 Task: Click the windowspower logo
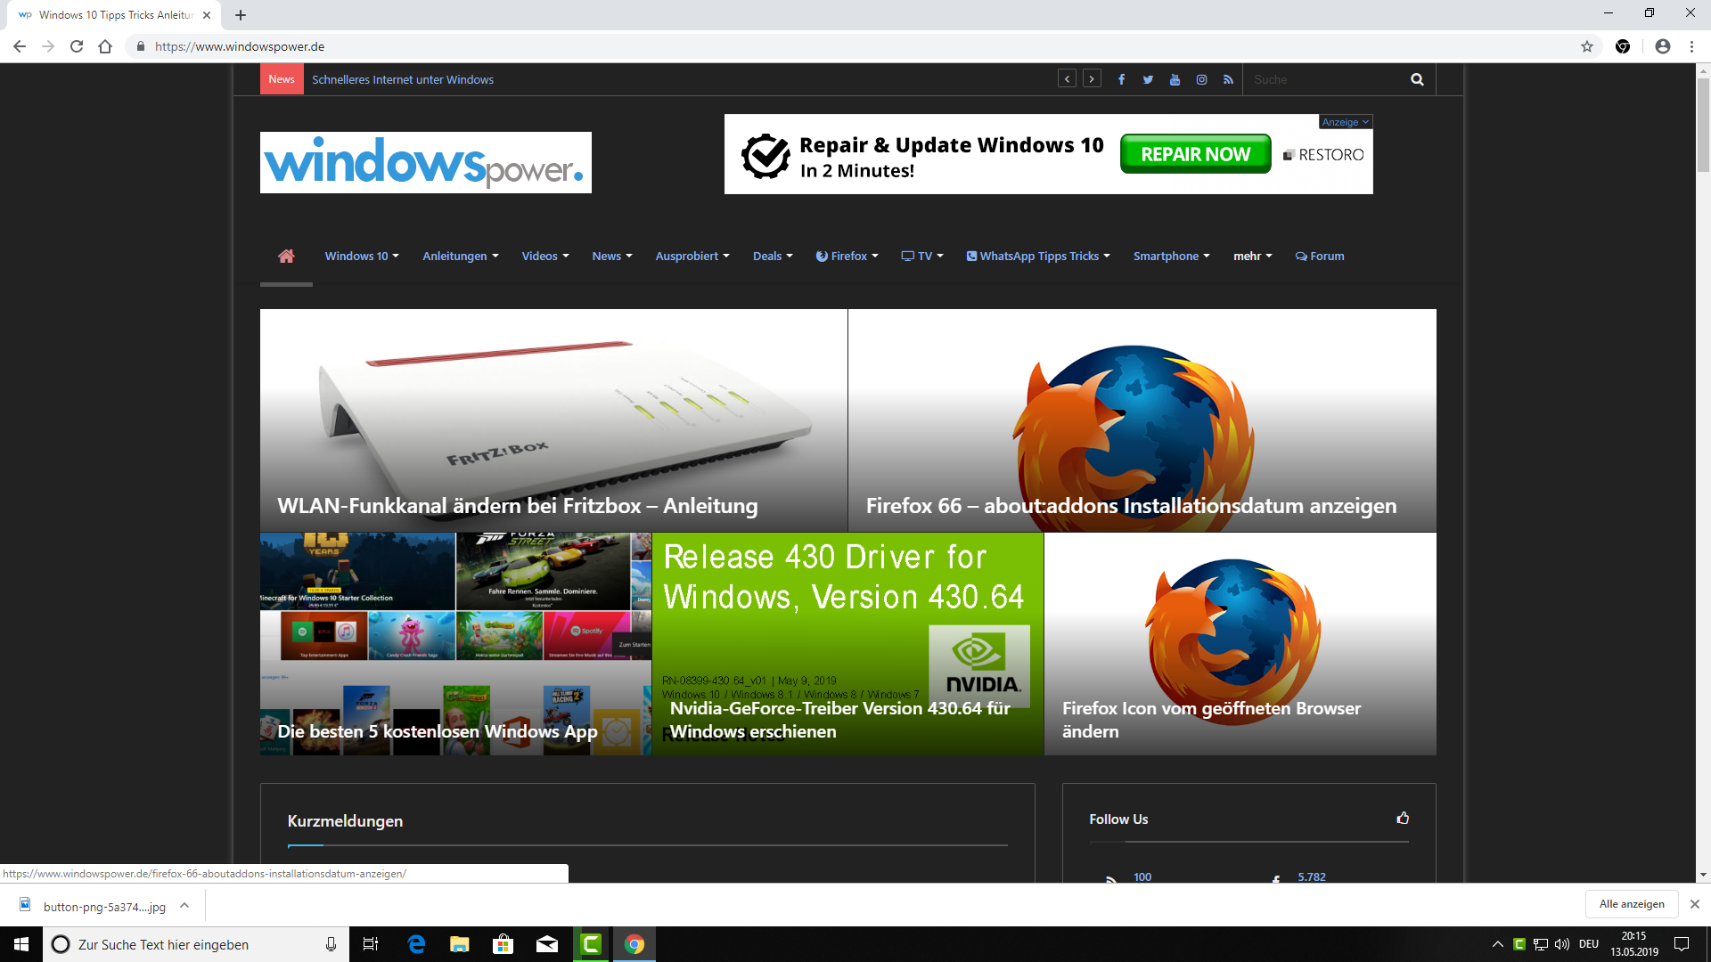[x=426, y=162]
